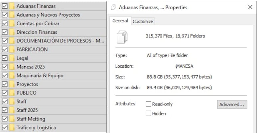Click the Aduanas y Nuevos Proyectos name
The image size is (266, 133).
[x=48, y=15]
